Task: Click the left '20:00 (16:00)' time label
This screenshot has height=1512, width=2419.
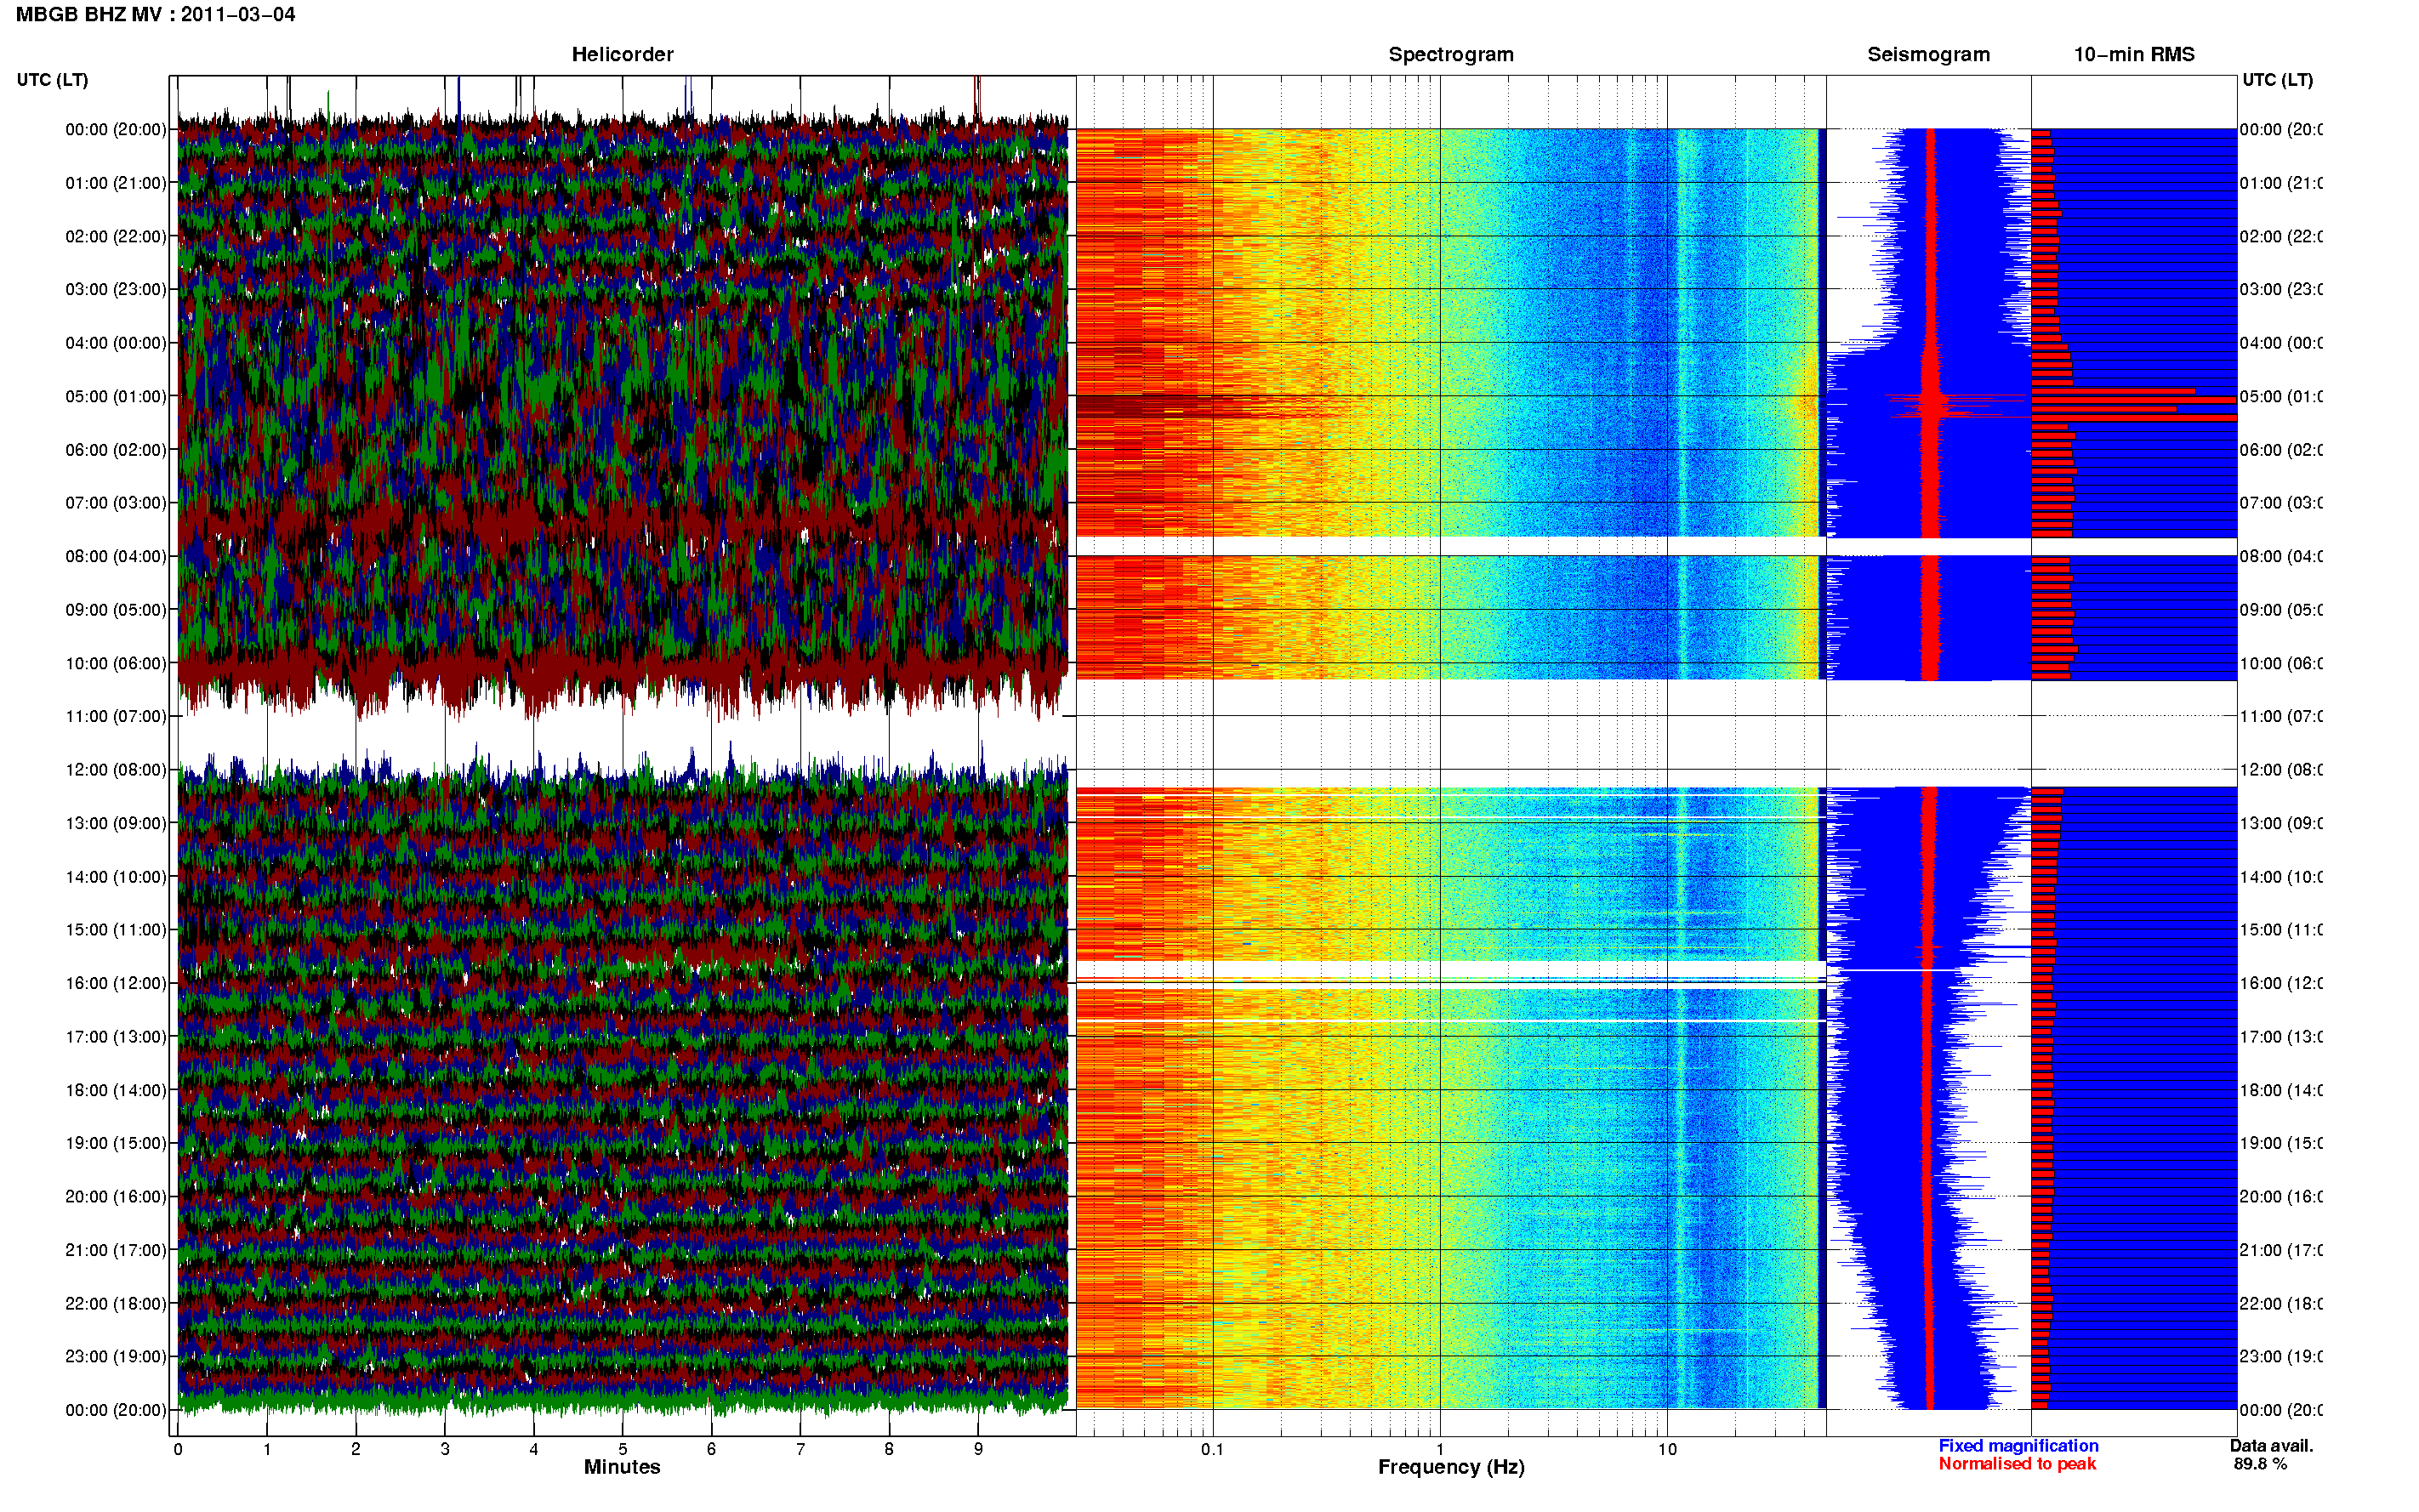Action: pos(116,1197)
